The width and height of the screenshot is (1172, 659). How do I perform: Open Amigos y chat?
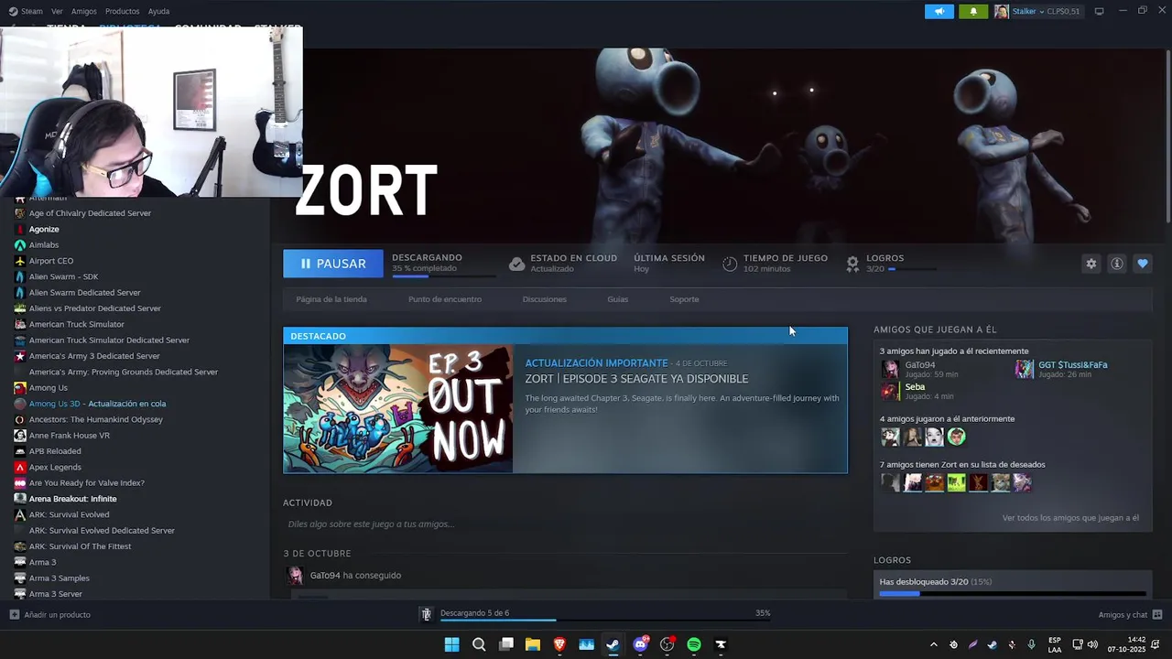point(1130,615)
